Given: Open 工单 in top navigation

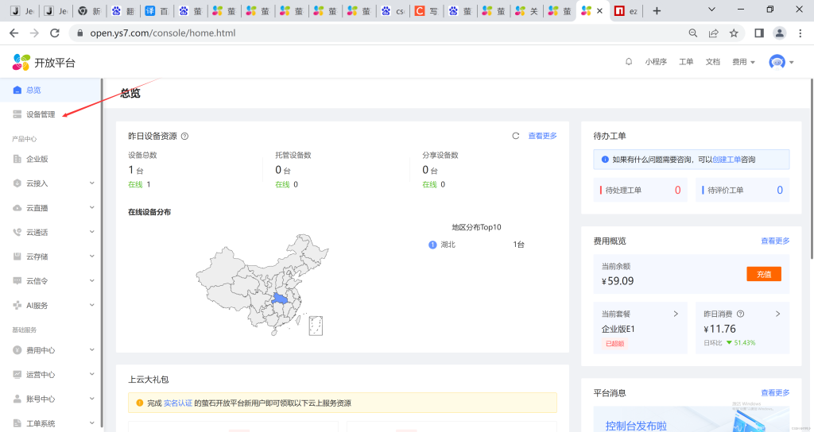Looking at the screenshot, I should pyautogui.click(x=686, y=62).
